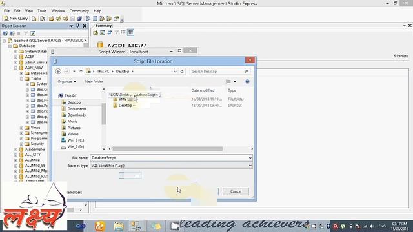This screenshot has width=413, height=232.
Task: Click the Refresh icon in Summary toolbar
Action: click(103, 32)
